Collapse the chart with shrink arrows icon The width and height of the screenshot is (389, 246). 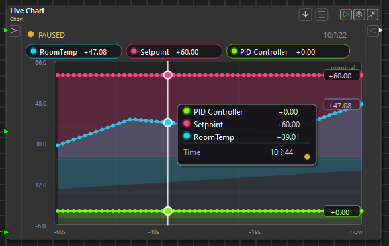click(372, 15)
